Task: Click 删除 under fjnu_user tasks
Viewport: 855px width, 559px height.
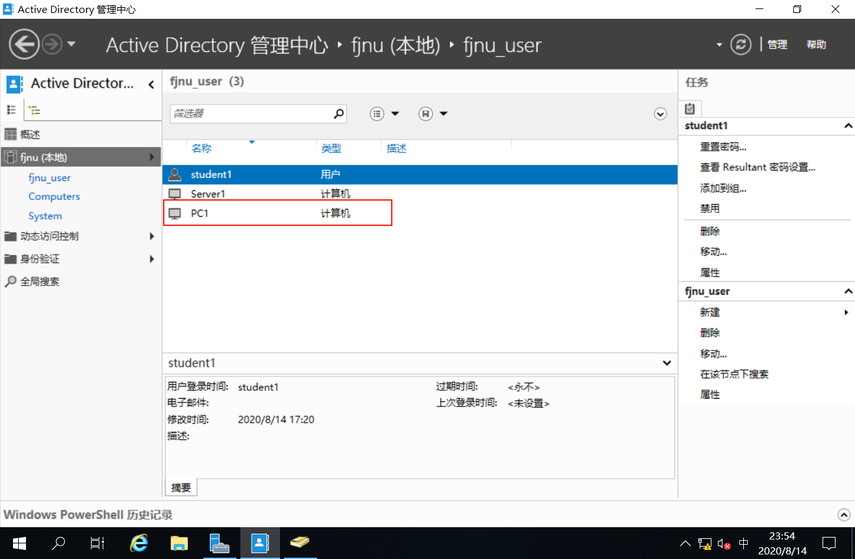Action: coord(709,332)
